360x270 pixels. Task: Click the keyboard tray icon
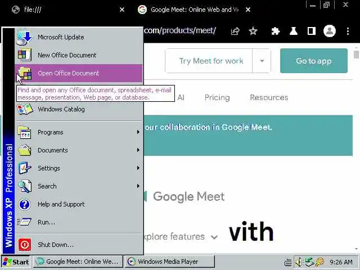coord(288,262)
